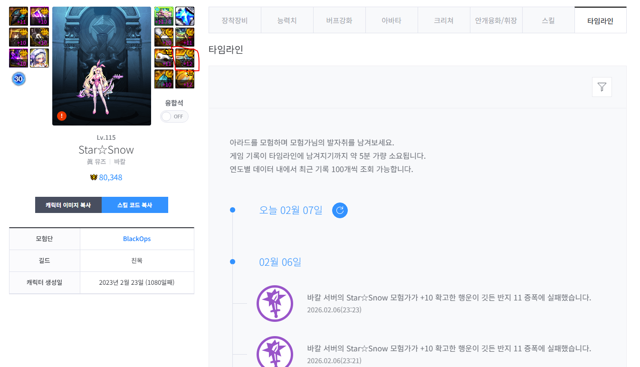Click the equipment icon circled in red
Image resolution: width=640 pixels, height=367 pixels.
point(184,58)
